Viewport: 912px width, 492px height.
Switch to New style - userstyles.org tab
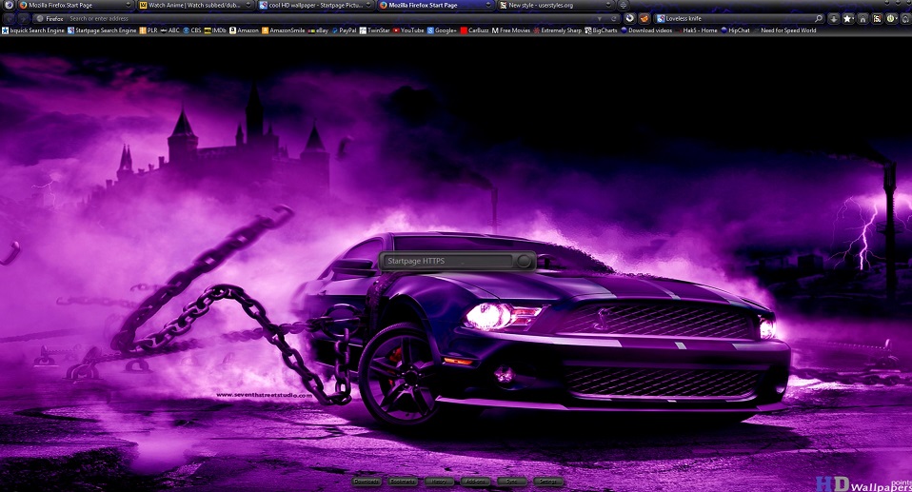556,6
